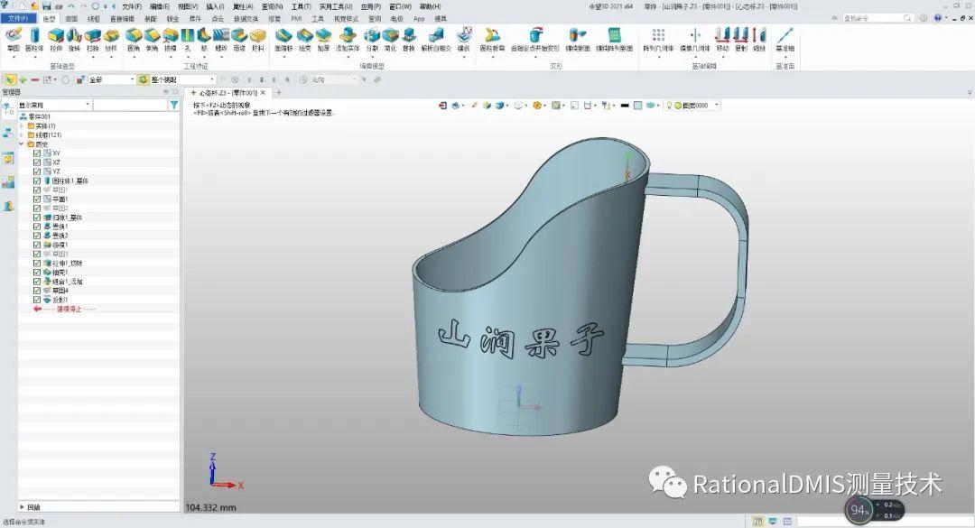Select the 草图 sketch tool in the ribbon
Viewport: 975px width, 528px height.
pos(13,39)
